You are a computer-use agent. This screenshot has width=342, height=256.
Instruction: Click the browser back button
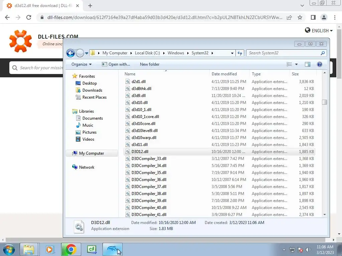[x=7, y=17]
